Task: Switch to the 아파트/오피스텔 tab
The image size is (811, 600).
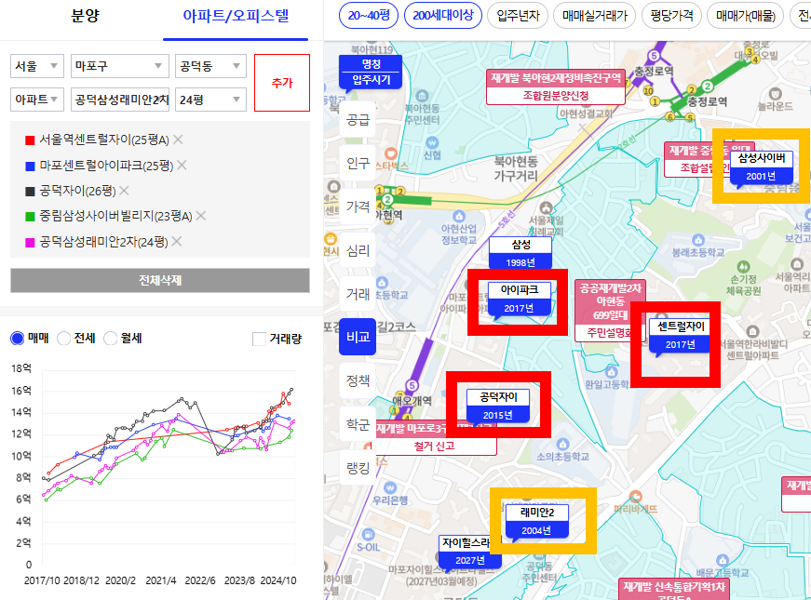Action: click(236, 17)
